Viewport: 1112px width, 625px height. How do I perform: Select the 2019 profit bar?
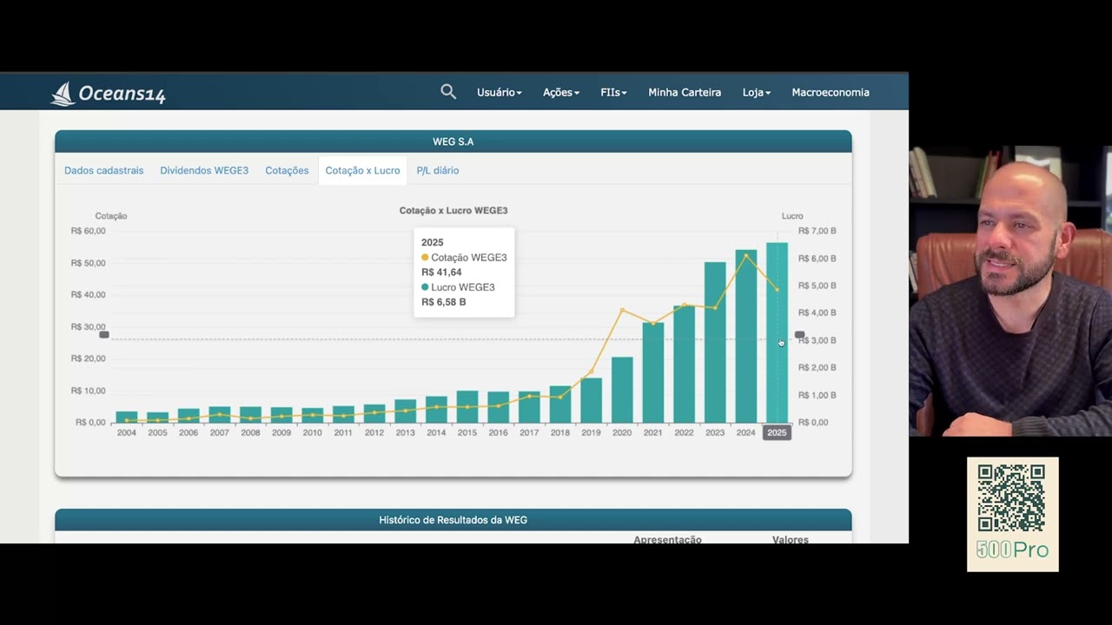coord(591,400)
